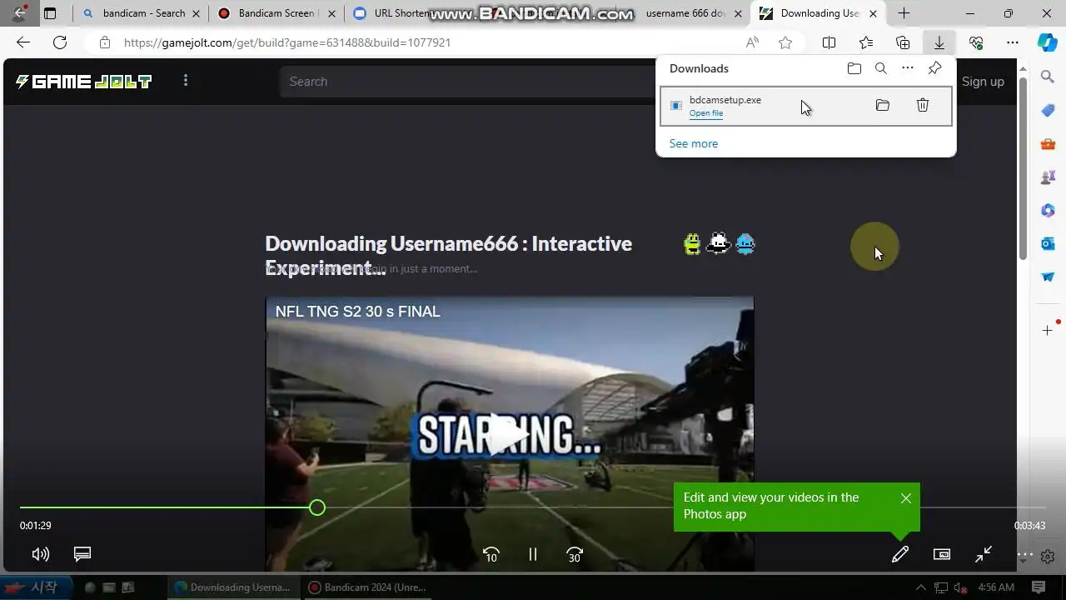
Task: Click Open file under bdcamsetup.exe
Action: click(x=706, y=113)
